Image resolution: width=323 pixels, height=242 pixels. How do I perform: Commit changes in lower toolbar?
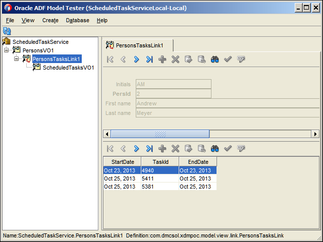[188, 148]
